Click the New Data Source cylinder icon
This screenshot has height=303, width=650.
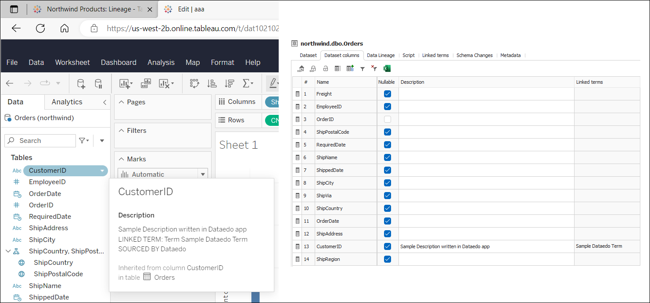(81, 83)
